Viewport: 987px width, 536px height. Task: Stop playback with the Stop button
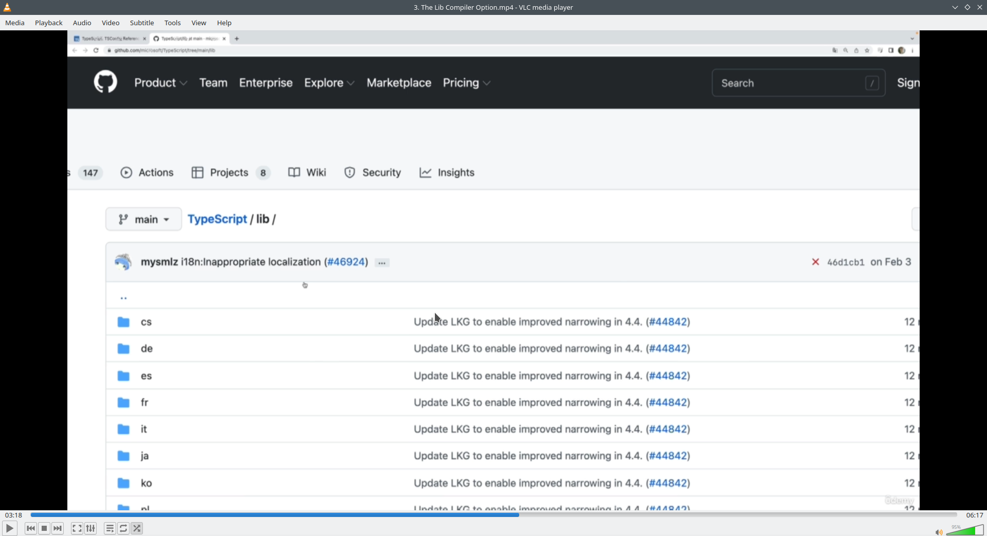point(44,528)
